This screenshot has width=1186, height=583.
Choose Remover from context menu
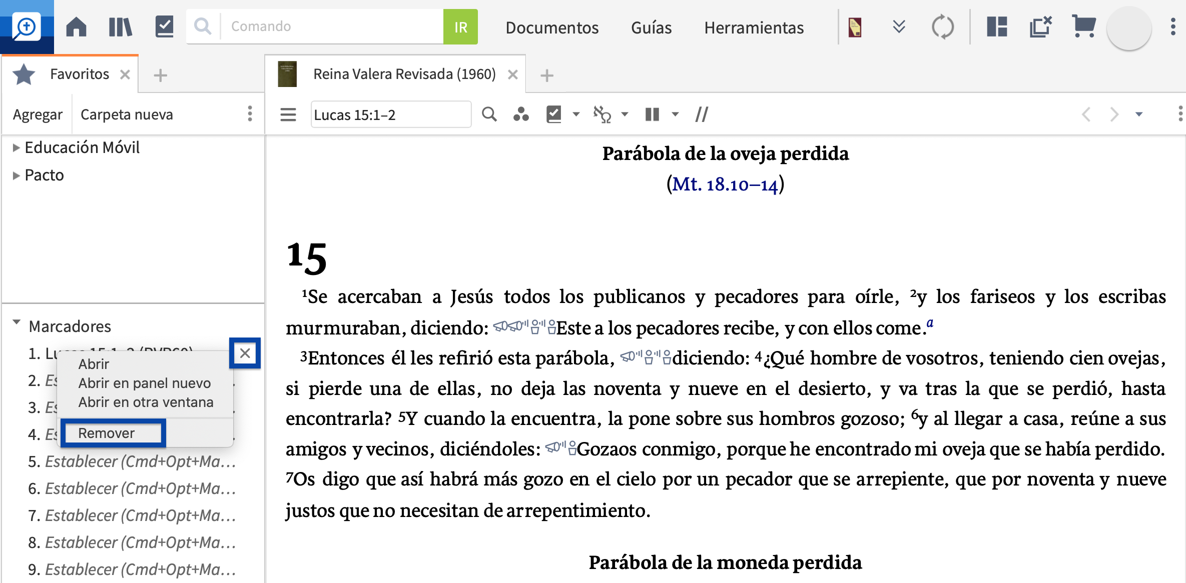click(x=106, y=433)
